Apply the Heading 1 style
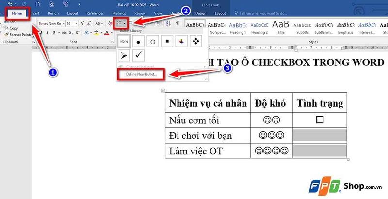Viewport: 388px width, 199px height. click(x=238, y=28)
